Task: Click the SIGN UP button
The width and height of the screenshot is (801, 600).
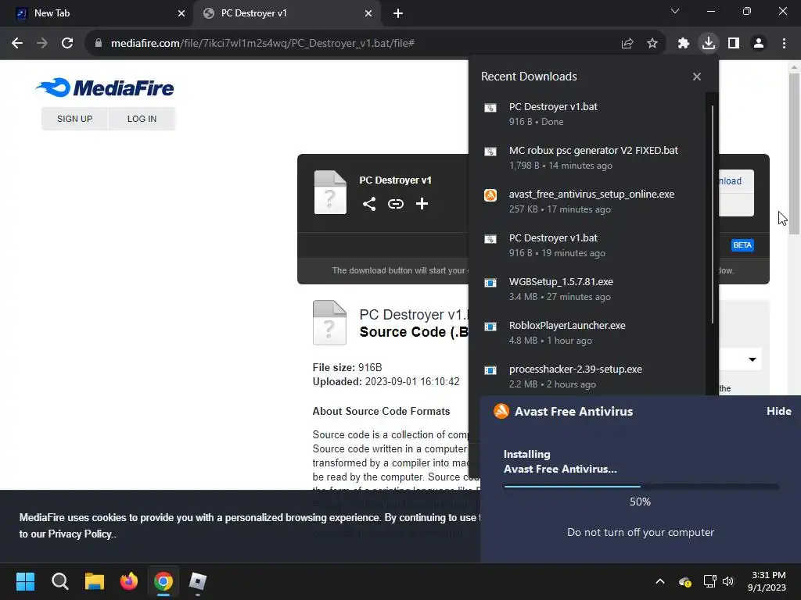Action: [74, 119]
